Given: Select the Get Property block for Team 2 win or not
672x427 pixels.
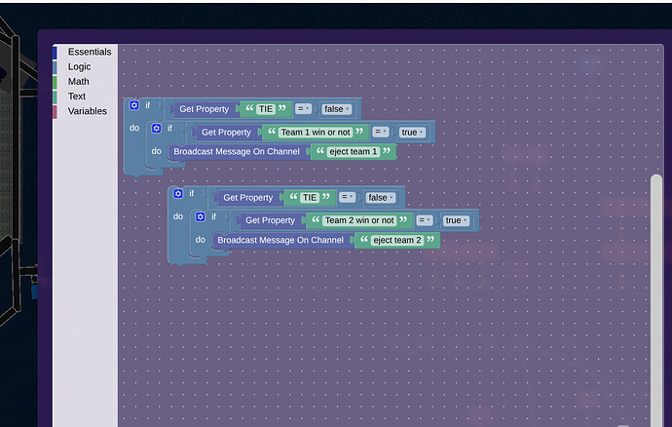Looking at the screenshot, I should pyautogui.click(x=270, y=220).
